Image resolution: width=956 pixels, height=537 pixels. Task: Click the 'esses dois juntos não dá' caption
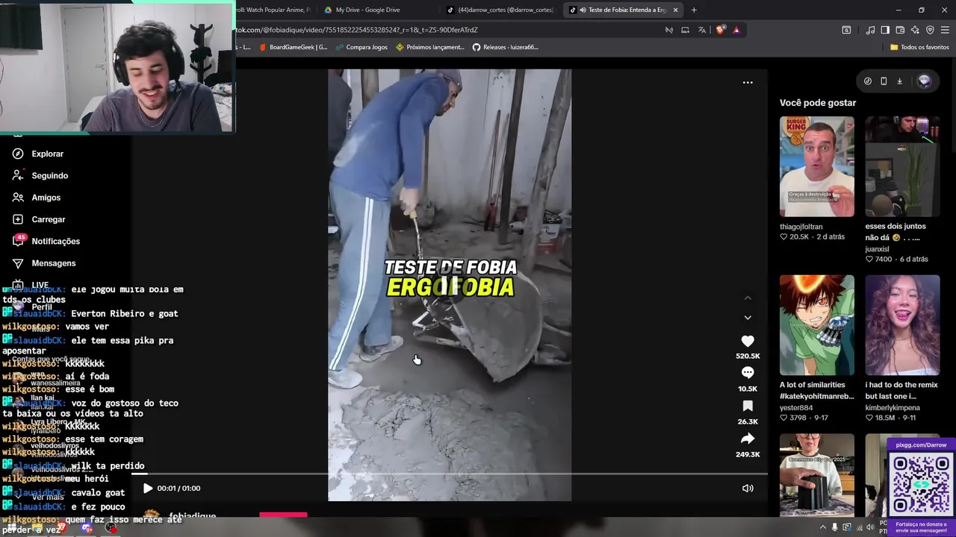point(896,232)
